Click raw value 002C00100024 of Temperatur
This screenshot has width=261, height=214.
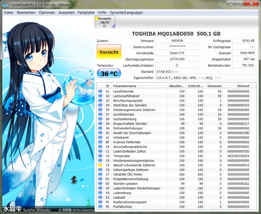click(238, 156)
